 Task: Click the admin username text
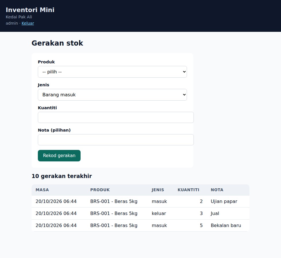coord(12,23)
